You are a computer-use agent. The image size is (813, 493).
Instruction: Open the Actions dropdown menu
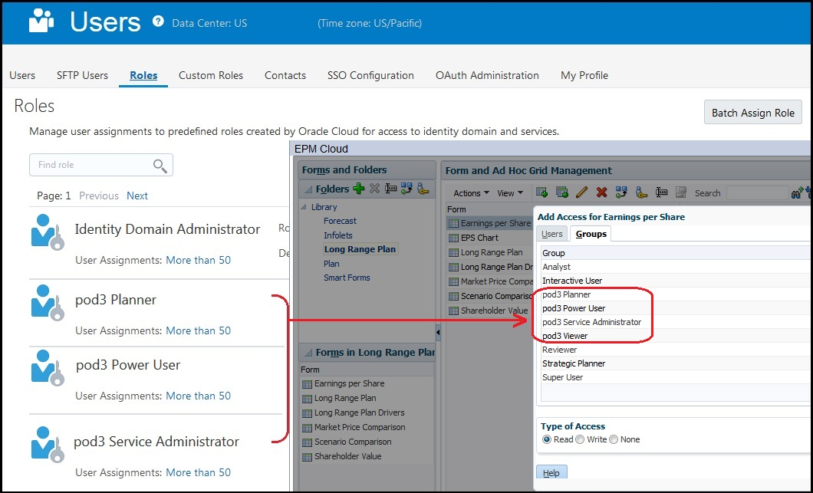point(471,193)
